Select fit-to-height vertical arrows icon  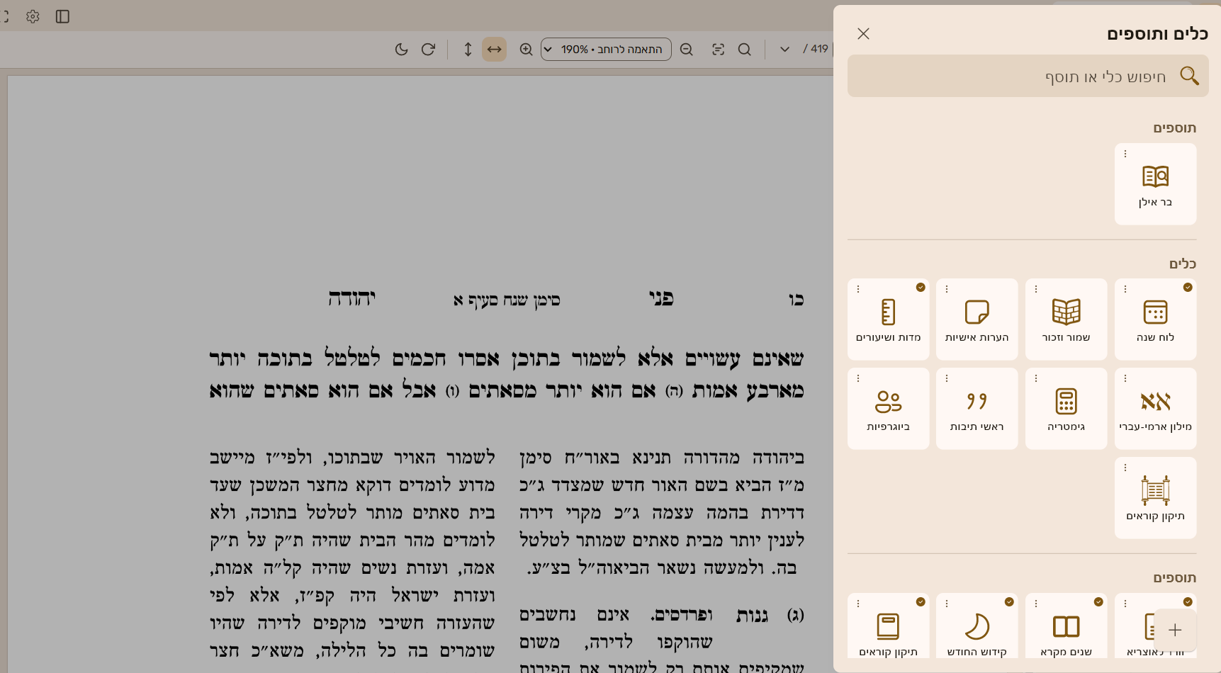point(468,49)
